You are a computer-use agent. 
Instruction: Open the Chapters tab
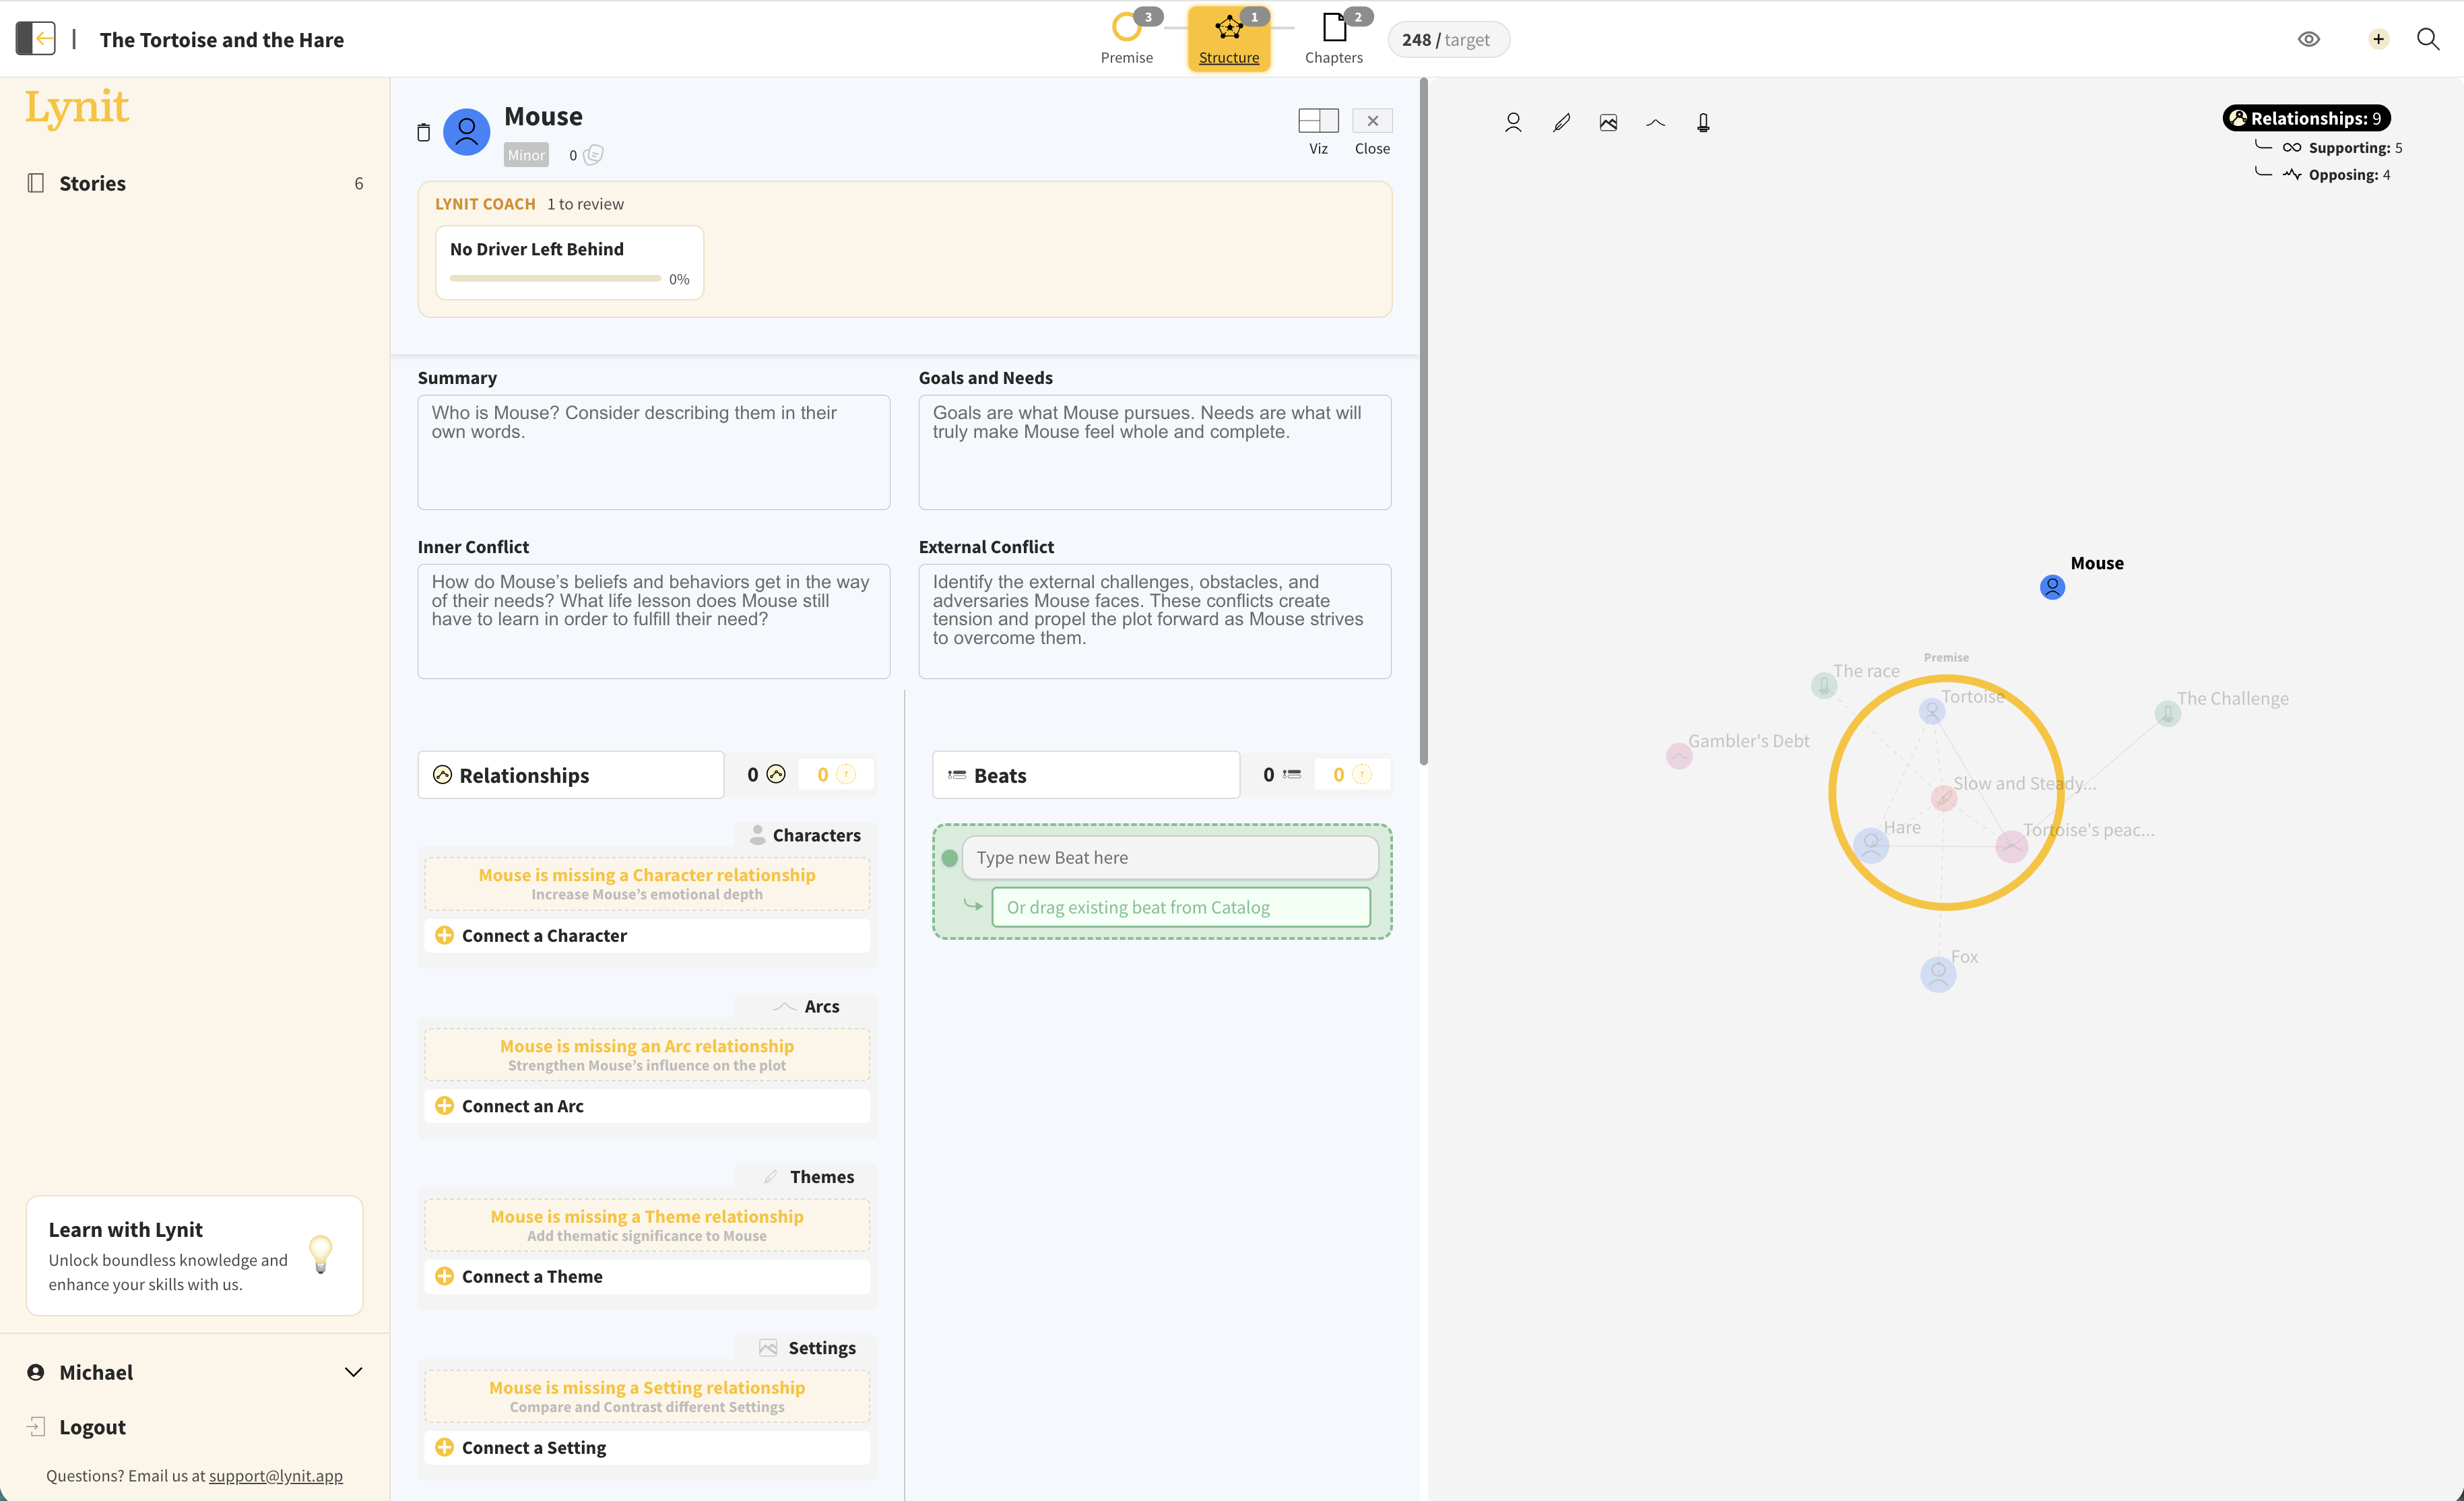[x=1334, y=39]
